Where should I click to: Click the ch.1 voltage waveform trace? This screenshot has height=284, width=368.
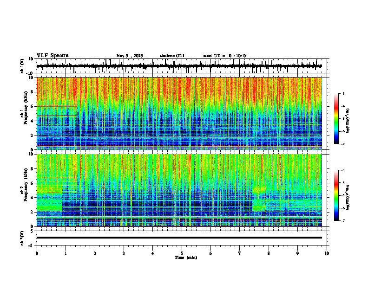pyautogui.click(x=179, y=66)
